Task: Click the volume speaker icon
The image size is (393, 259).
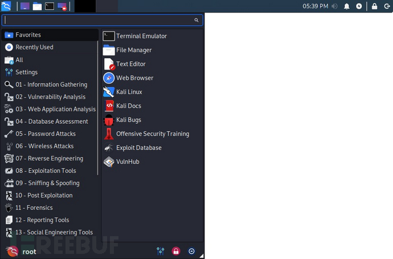Action: tap(334, 6)
